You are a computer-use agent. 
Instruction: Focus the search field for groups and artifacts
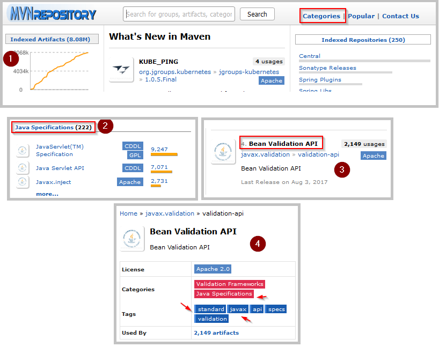179,14
